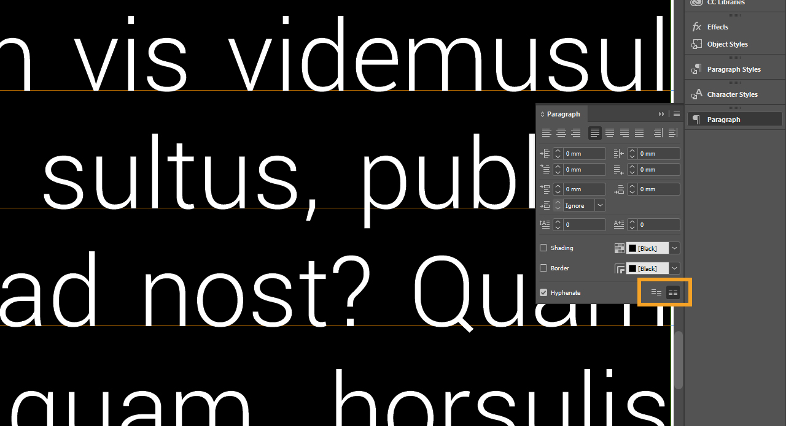Switch to Paragraph Styles in side dock
The height and width of the screenshot is (426, 786).
(734, 69)
